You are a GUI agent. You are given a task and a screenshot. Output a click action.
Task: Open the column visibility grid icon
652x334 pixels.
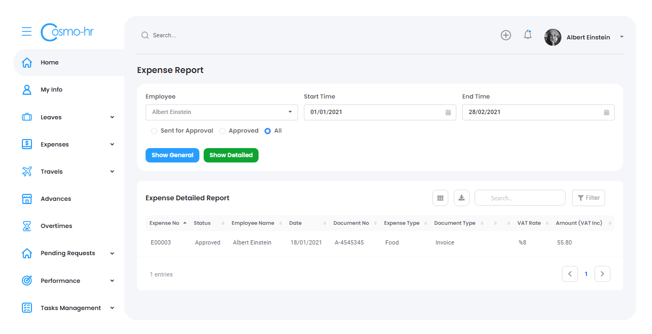tap(440, 198)
